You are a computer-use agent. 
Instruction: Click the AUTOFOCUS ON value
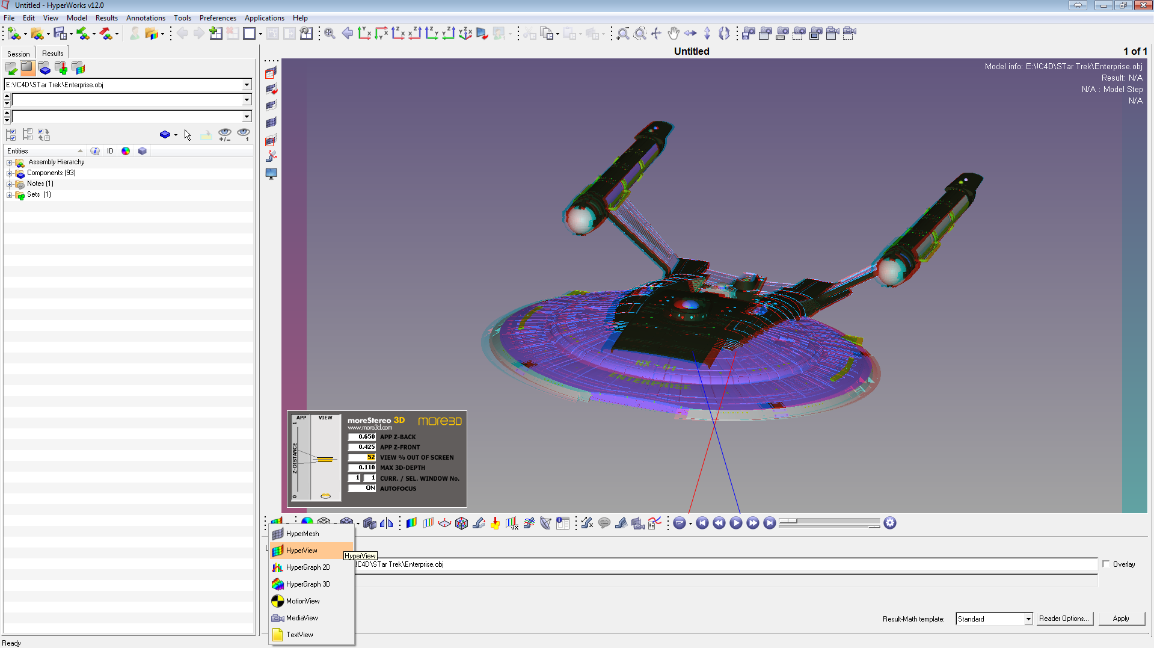[x=362, y=488]
